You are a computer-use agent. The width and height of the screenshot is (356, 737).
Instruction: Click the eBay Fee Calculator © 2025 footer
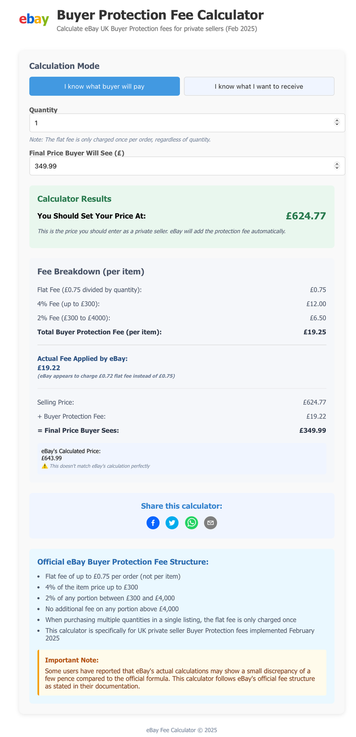pos(182,730)
